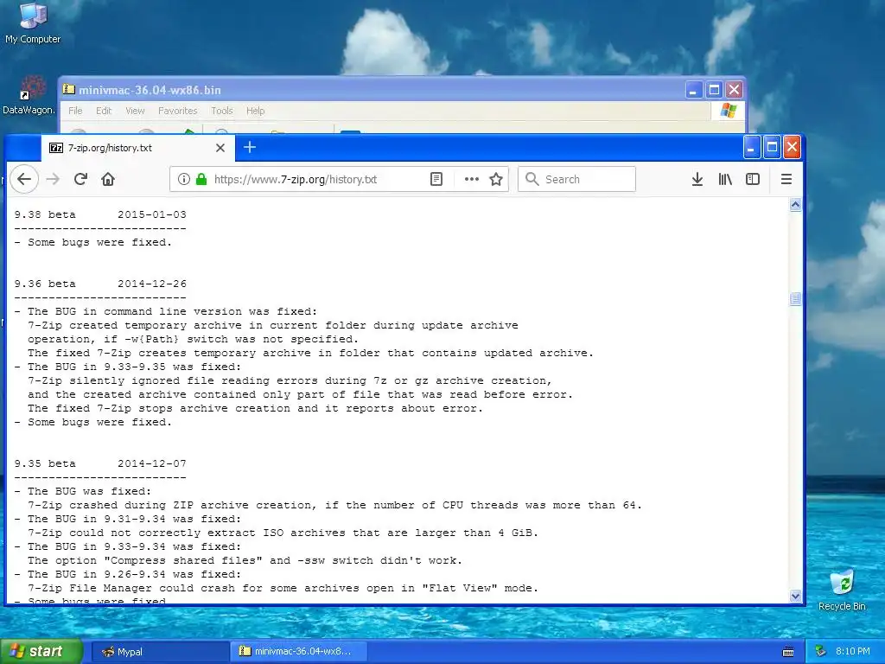Click scrollbar up arrow in browser

coord(795,205)
